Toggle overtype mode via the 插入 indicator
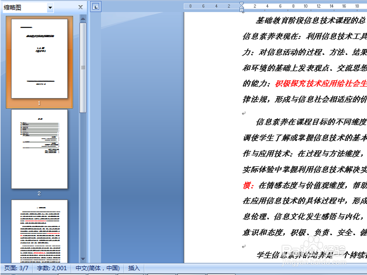Image resolution: width=367 pixels, height=275 pixels. pyautogui.click(x=135, y=268)
